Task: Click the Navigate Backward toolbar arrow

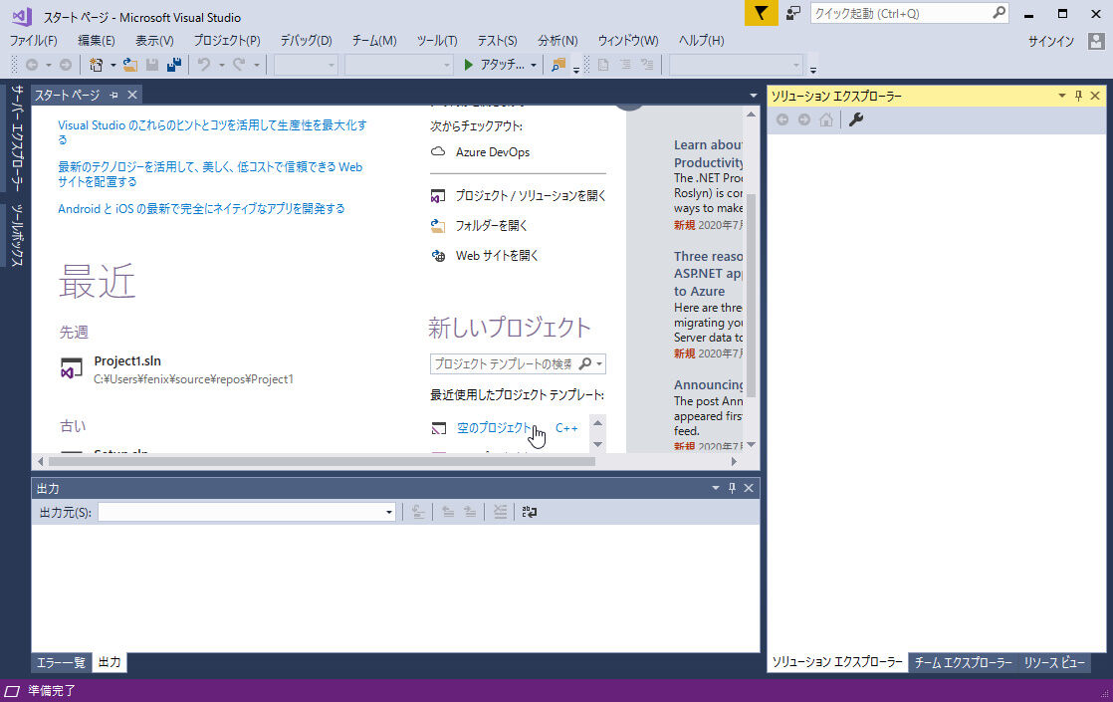Action: (x=32, y=65)
